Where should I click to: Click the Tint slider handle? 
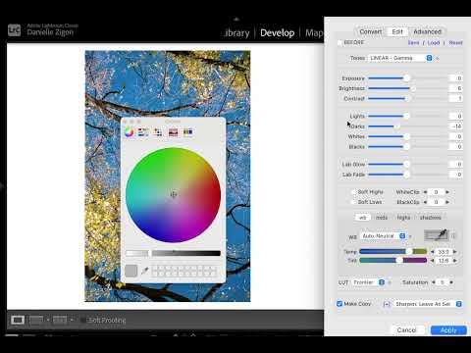click(399, 260)
